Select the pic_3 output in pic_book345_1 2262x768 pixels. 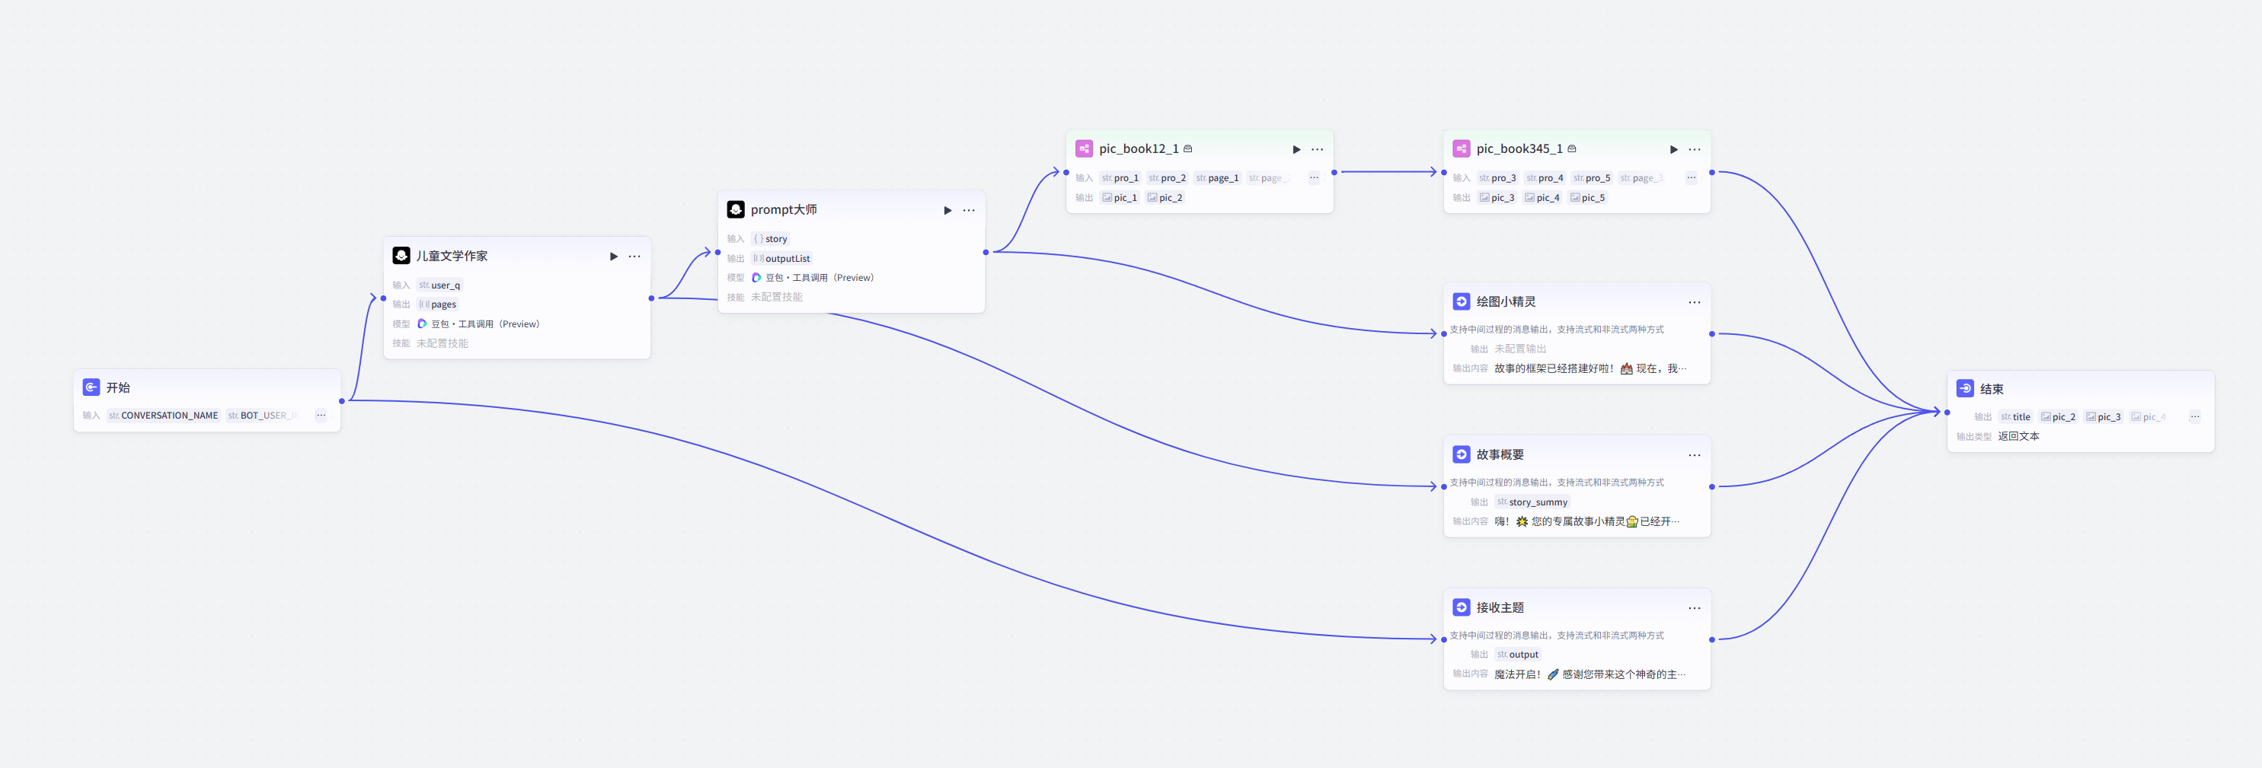(1497, 197)
